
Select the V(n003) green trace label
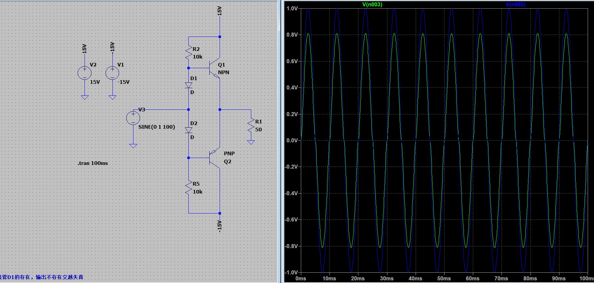coord(372,4)
